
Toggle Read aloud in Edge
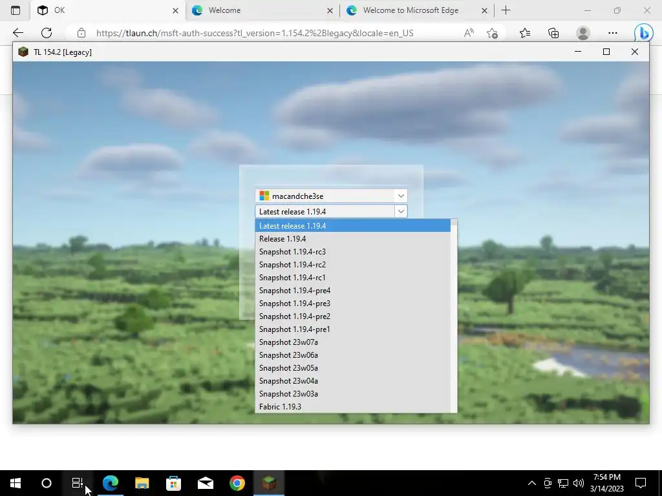click(469, 33)
